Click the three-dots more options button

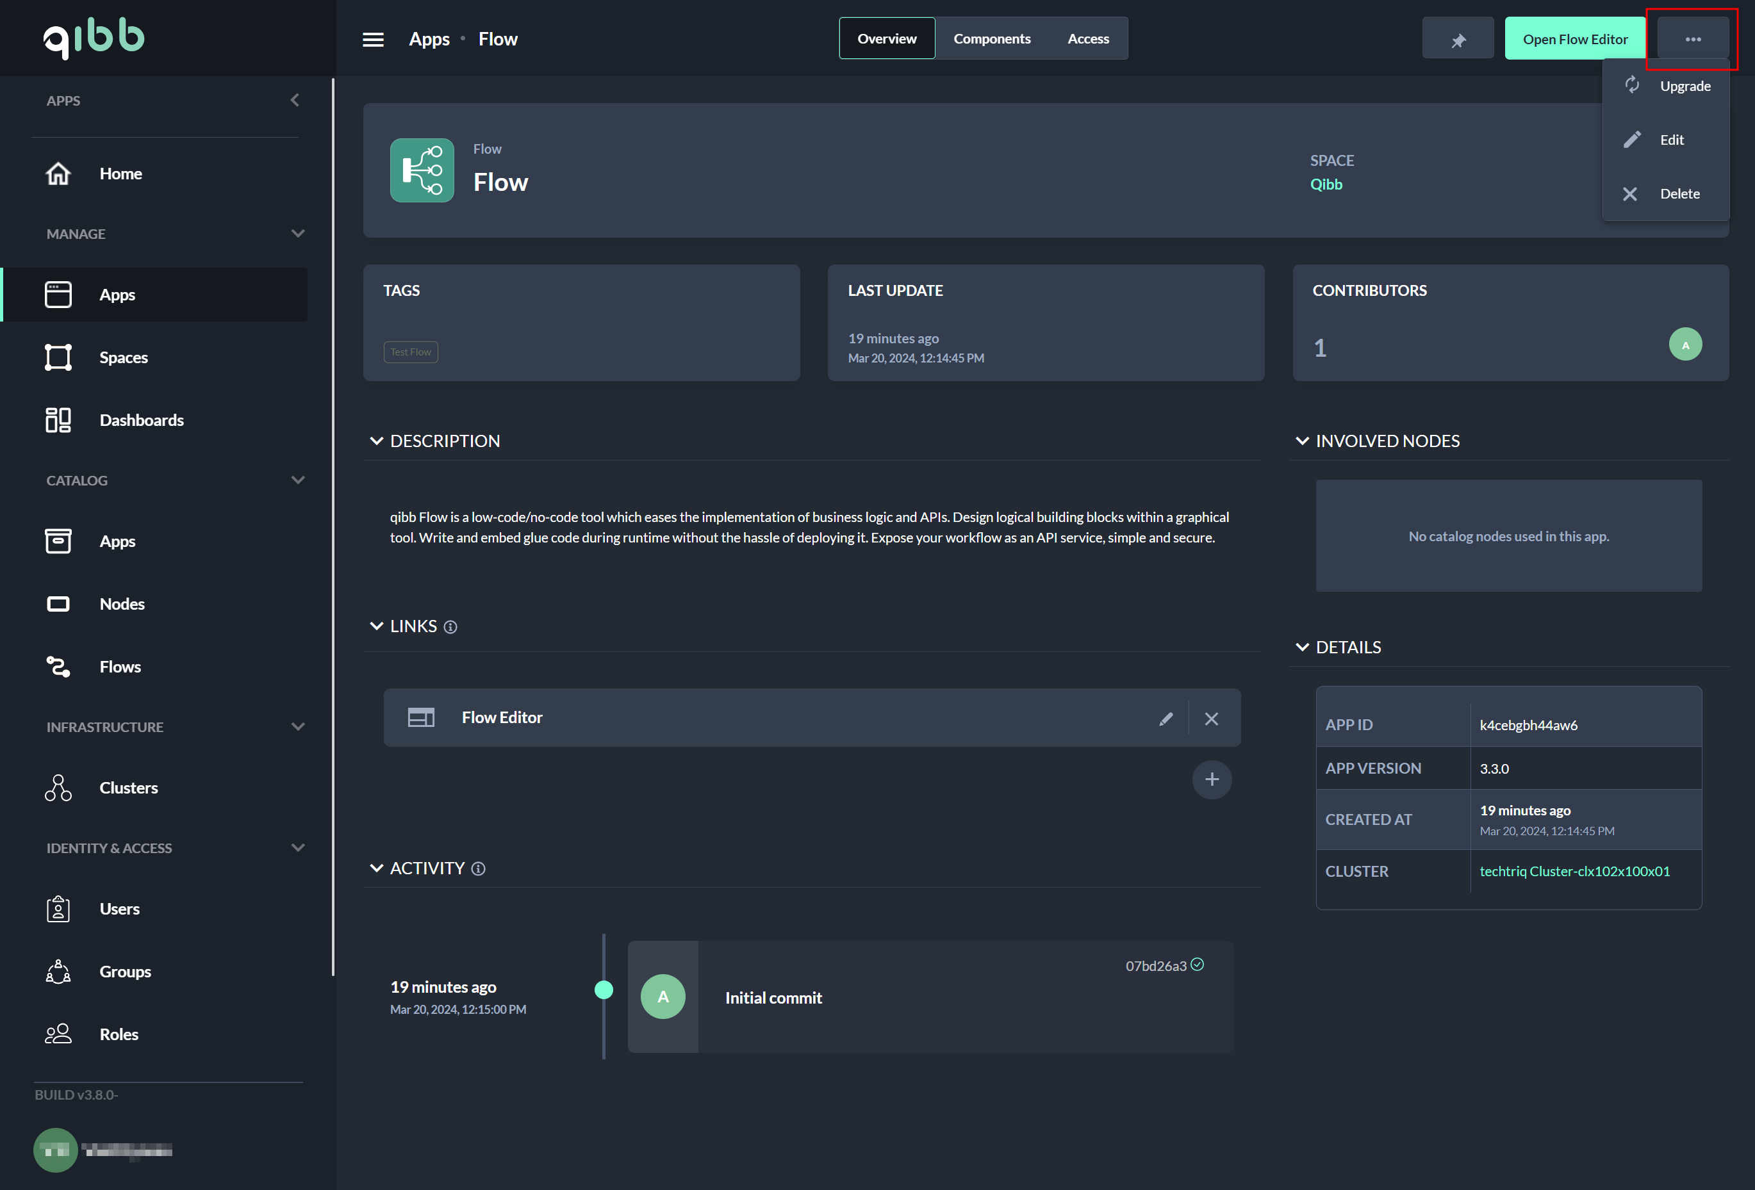(1692, 39)
